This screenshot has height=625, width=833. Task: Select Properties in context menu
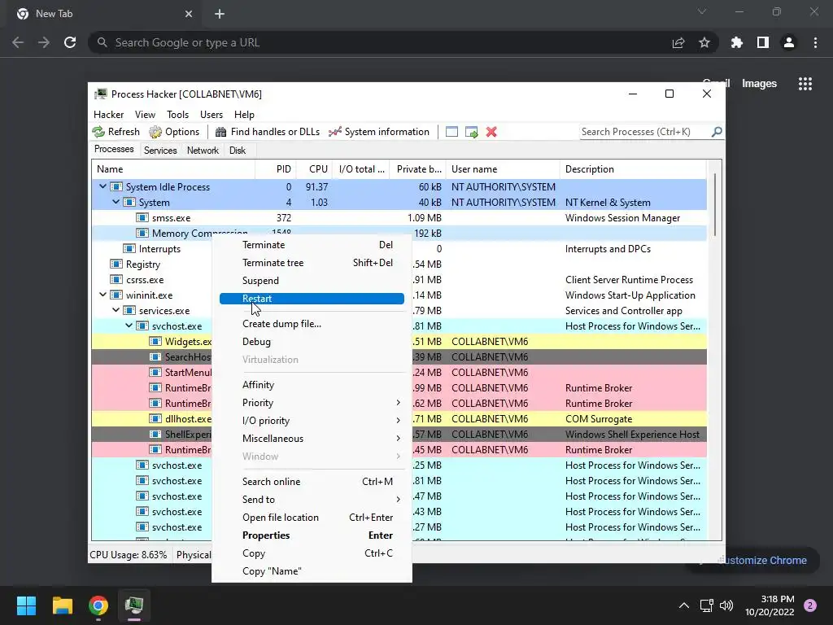312,535
